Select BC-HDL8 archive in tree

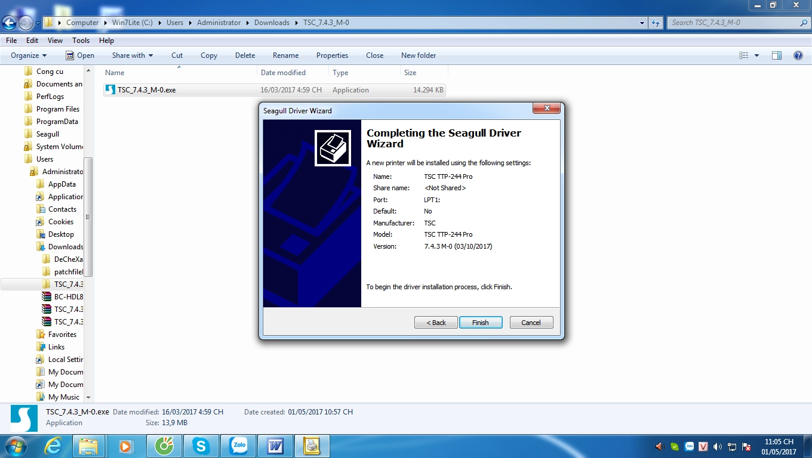click(68, 297)
